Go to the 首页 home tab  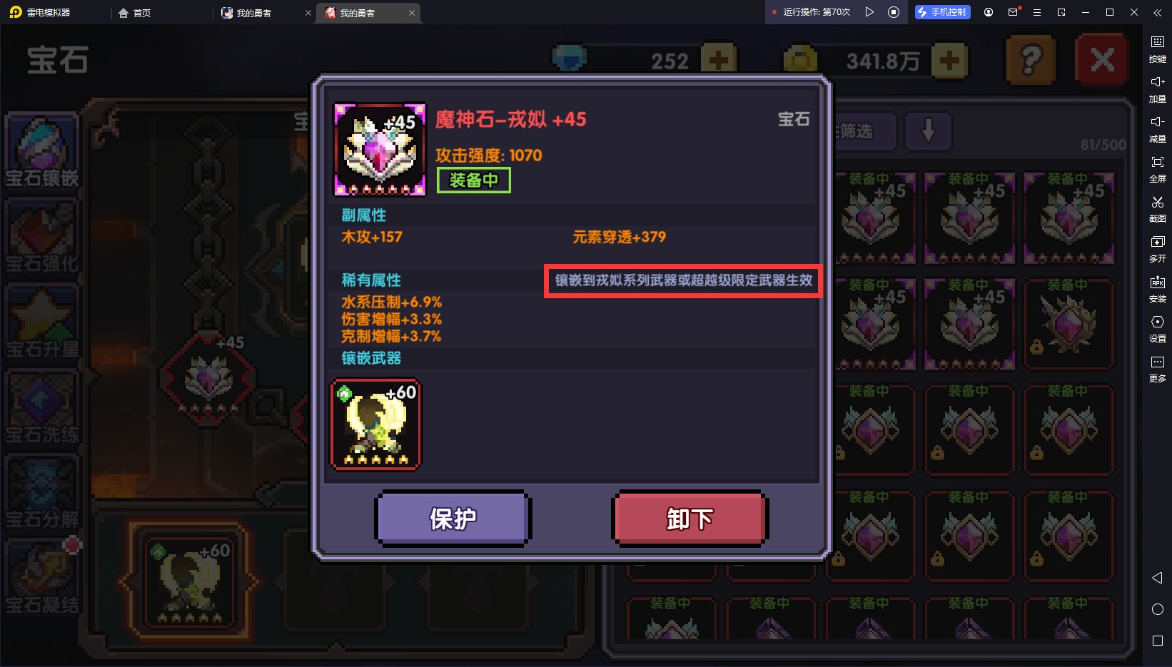click(134, 13)
